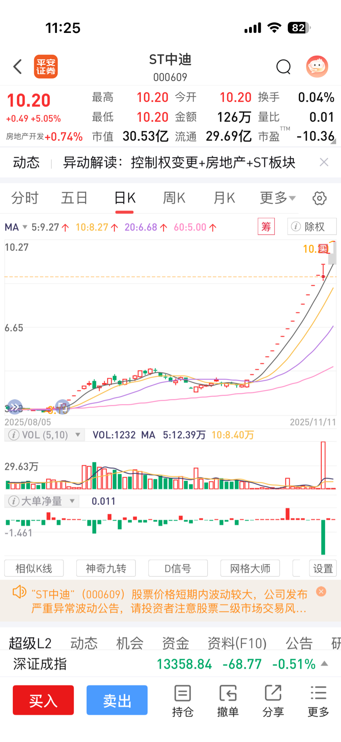Tap the 换手 0.04% value
341x742 pixels.
pos(316,97)
